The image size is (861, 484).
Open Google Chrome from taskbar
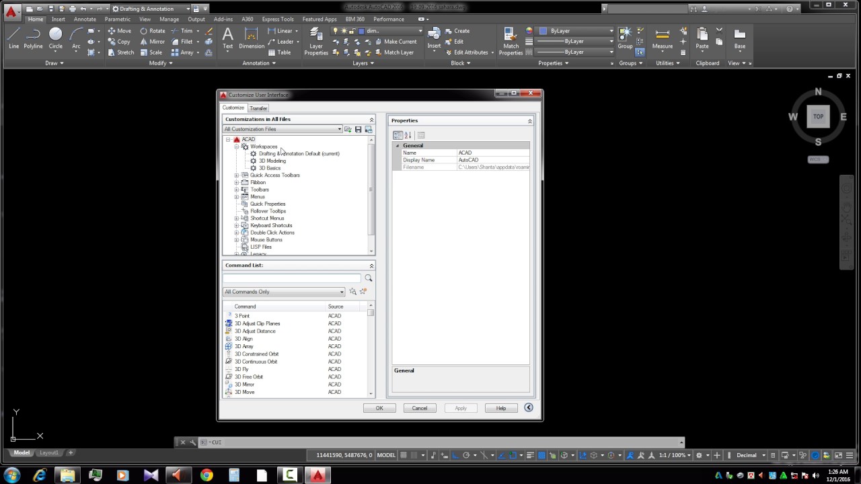pos(207,475)
